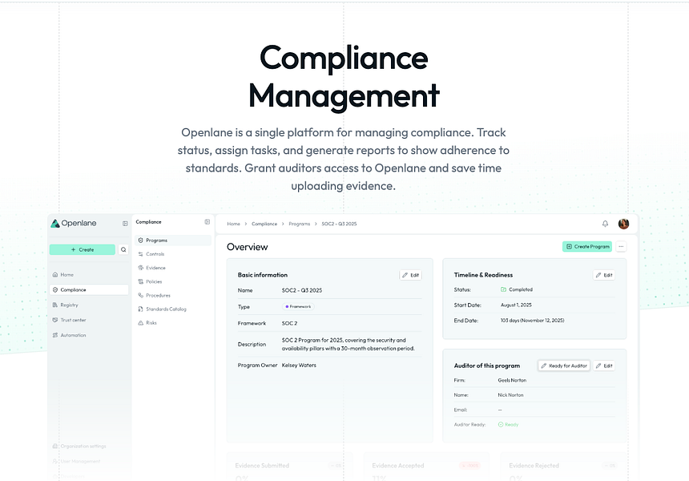Select Compliance in left sidebar

click(89, 289)
